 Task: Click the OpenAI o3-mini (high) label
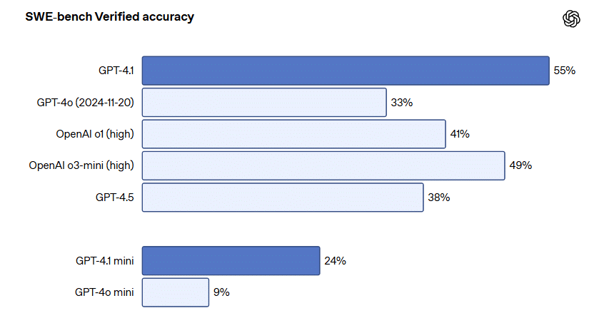tap(81, 165)
